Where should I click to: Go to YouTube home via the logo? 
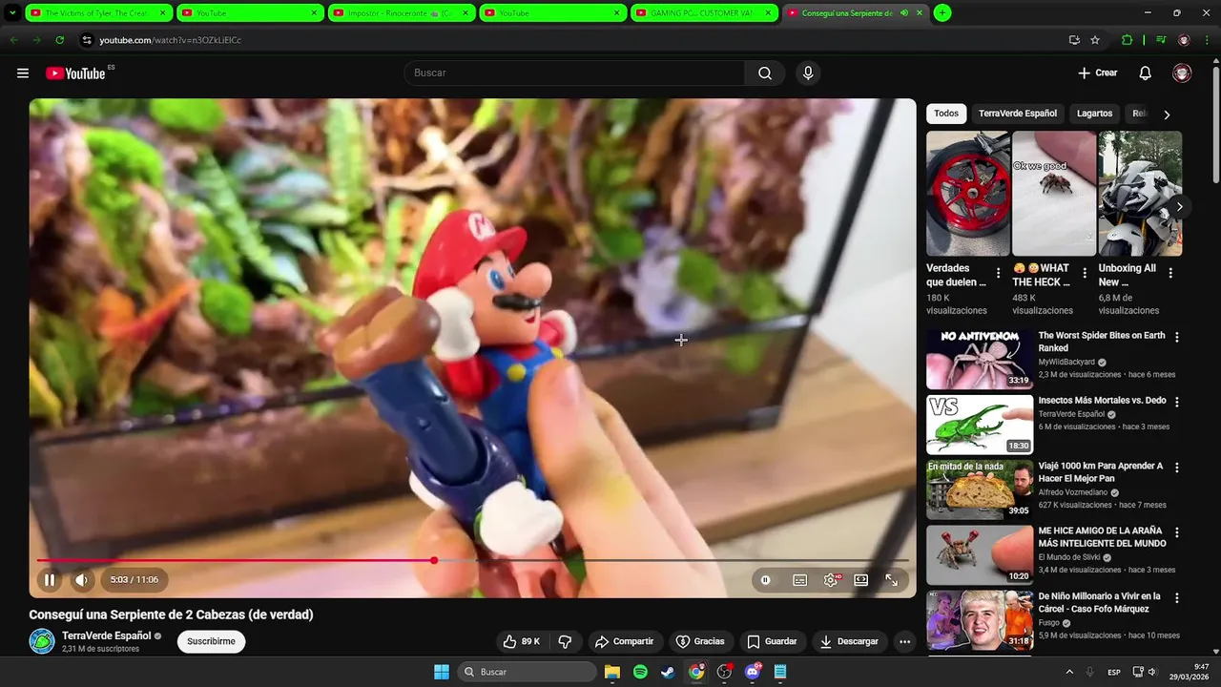pyautogui.click(x=75, y=73)
